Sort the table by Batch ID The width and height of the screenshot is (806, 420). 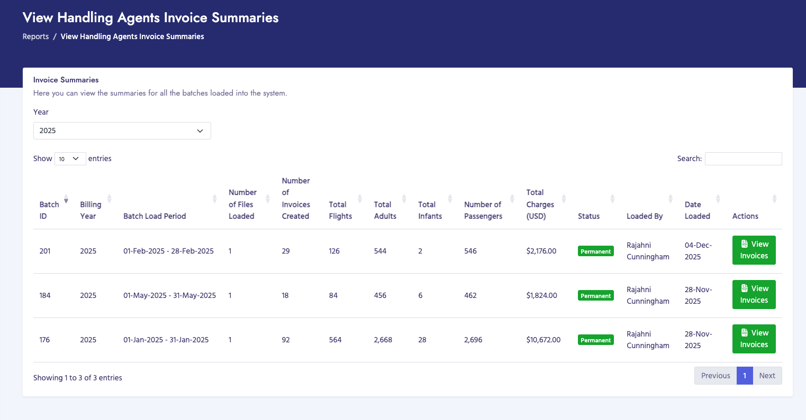66,199
